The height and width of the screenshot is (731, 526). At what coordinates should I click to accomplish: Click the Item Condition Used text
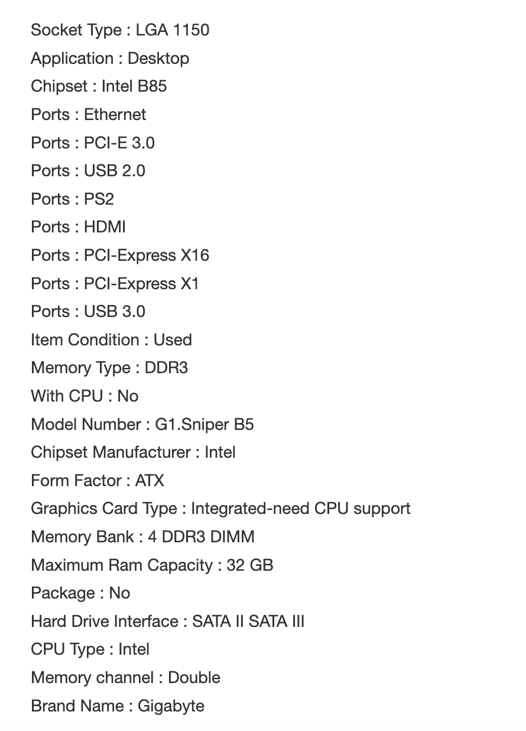click(x=111, y=340)
